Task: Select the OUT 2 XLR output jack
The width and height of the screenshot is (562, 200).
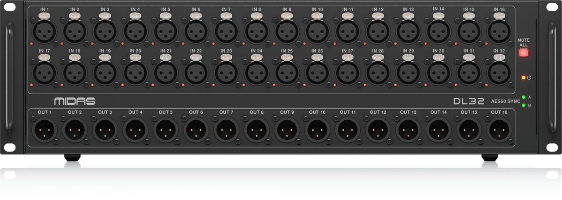Action: [x=75, y=130]
